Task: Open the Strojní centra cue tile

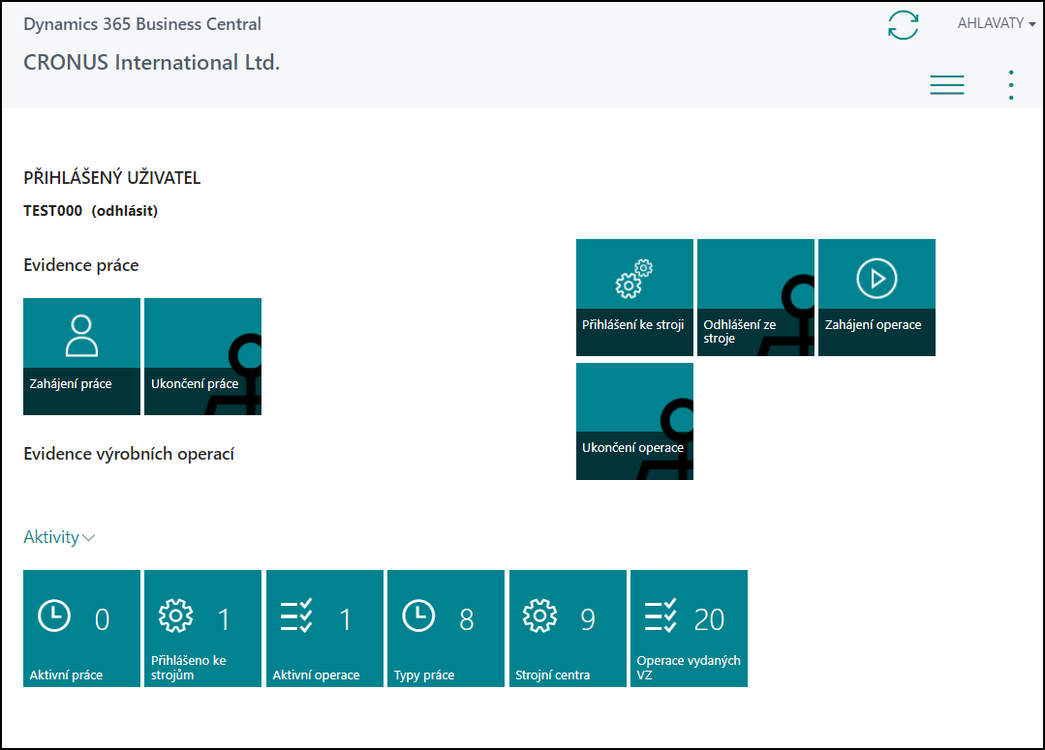Action: pos(568,628)
